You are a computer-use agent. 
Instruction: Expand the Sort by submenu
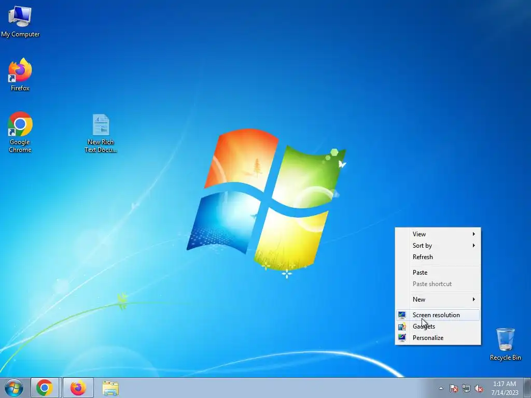pos(438,245)
